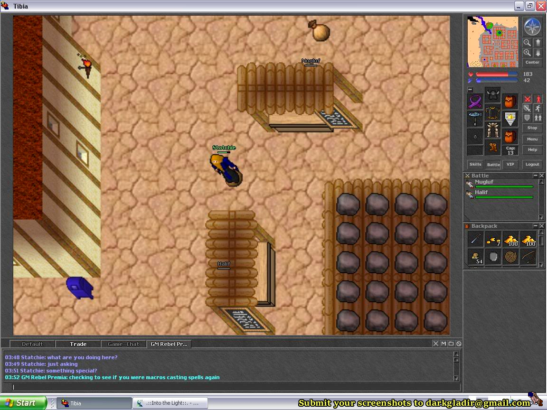Toggle the stand-still red figure mode

click(x=538, y=99)
